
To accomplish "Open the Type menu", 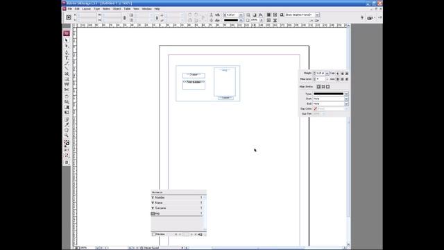I will (x=97, y=9).
